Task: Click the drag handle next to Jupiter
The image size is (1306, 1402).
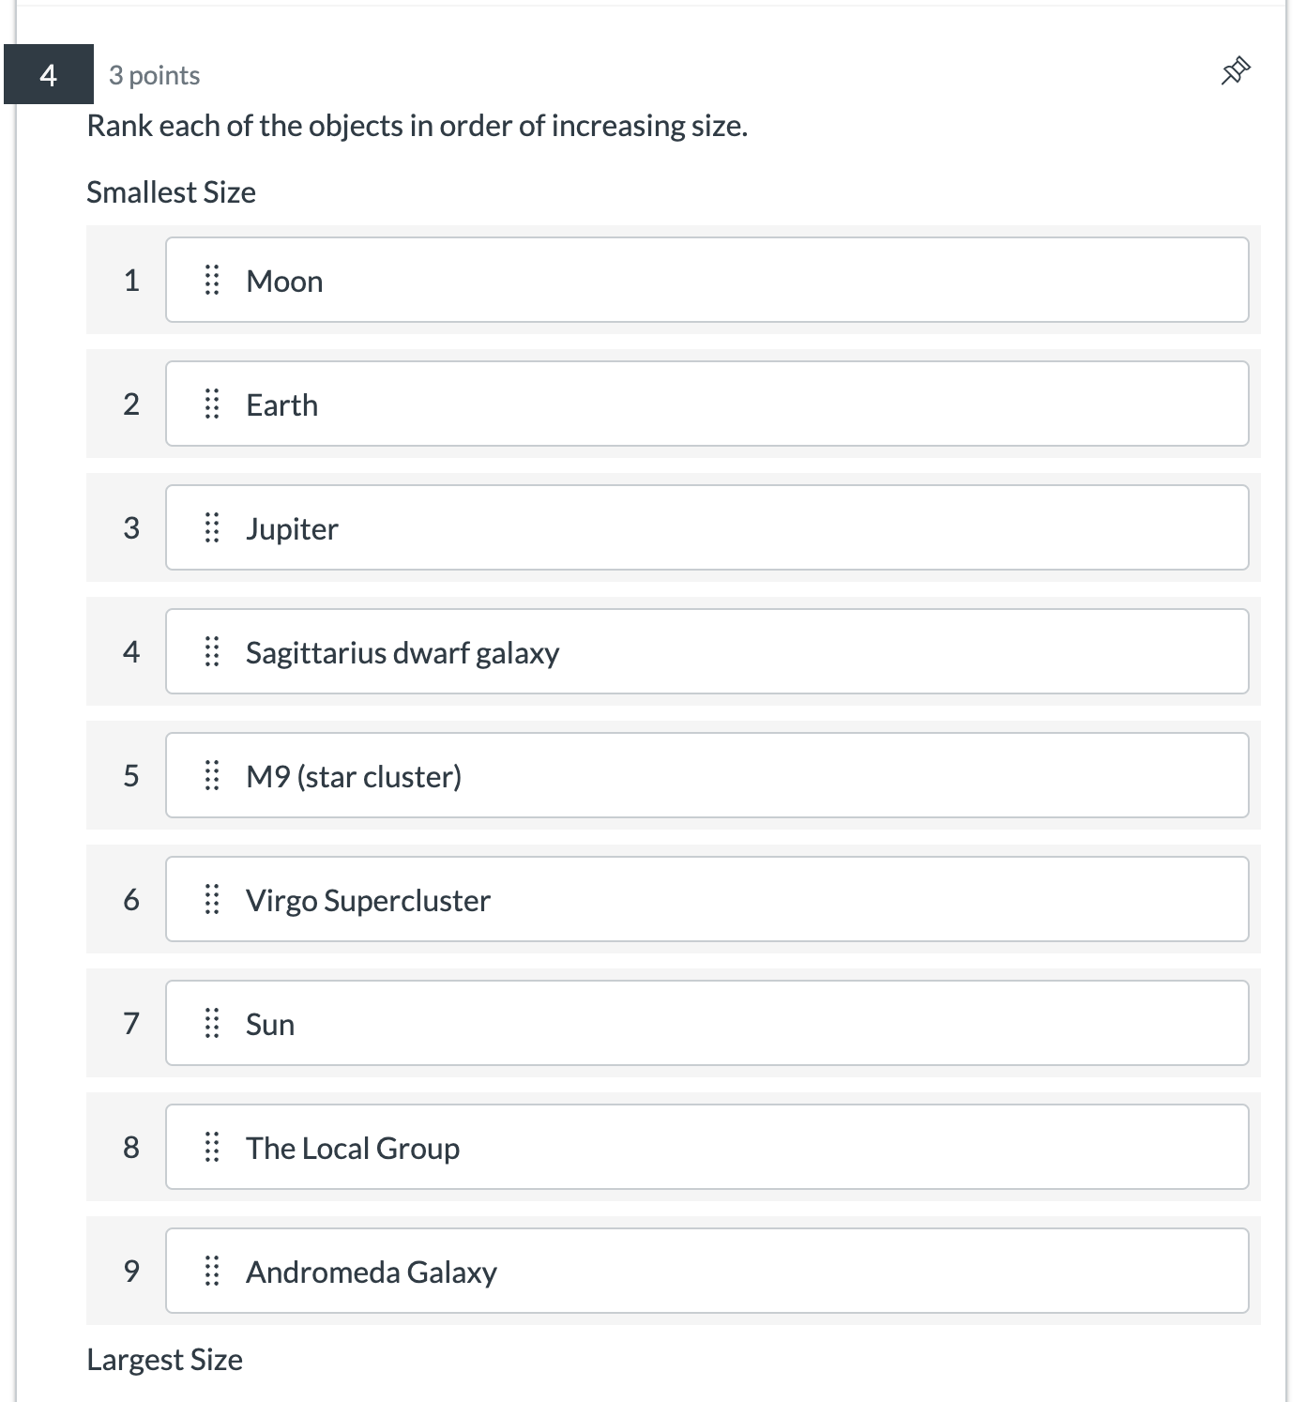Action: tap(211, 527)
